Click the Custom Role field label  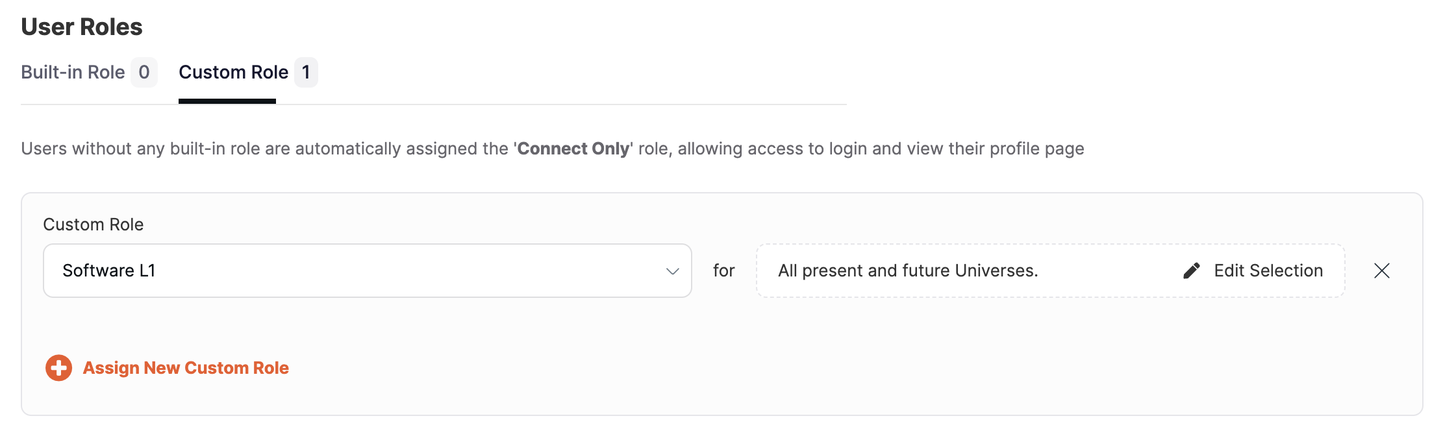point(94,225)
